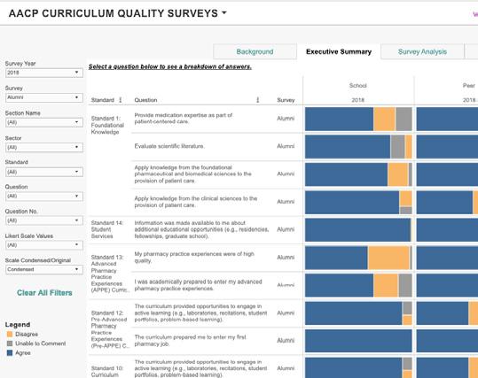
Task: Click the Survey column header
Action: (x=286, y=100)
